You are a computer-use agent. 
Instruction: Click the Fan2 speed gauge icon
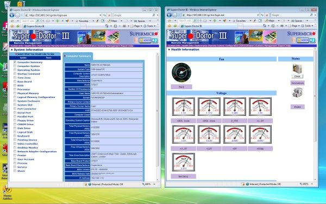pyautogui.click(x=181, y=73)
